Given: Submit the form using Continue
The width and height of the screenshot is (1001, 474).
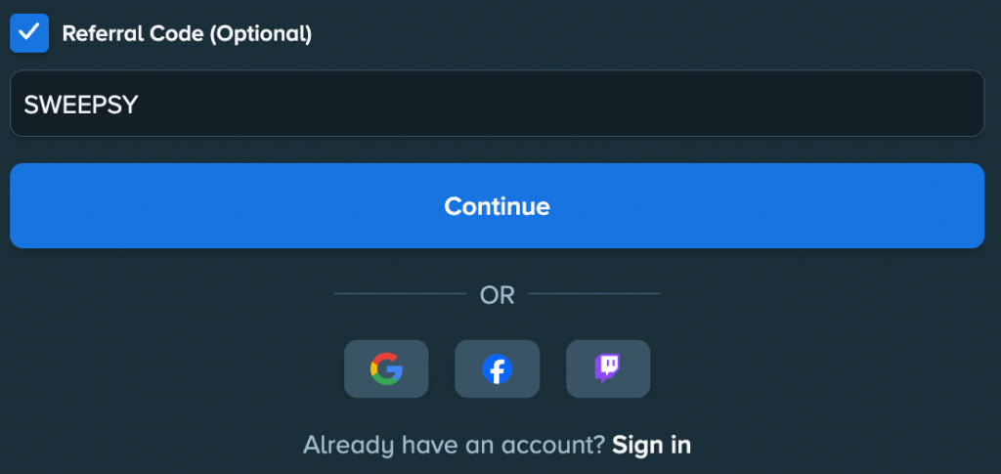Looking at the screenshot, I should point(497,206).
